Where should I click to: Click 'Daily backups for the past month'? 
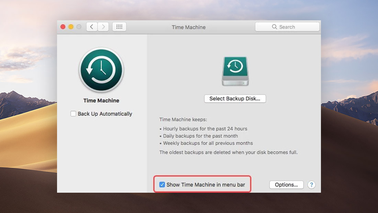(201, 136)
